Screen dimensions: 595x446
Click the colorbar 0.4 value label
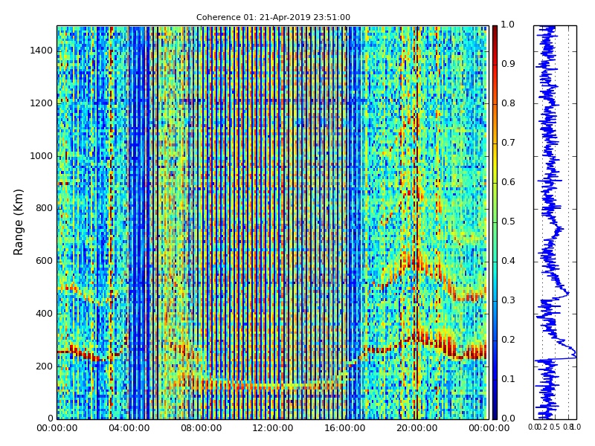click(508, 261)
